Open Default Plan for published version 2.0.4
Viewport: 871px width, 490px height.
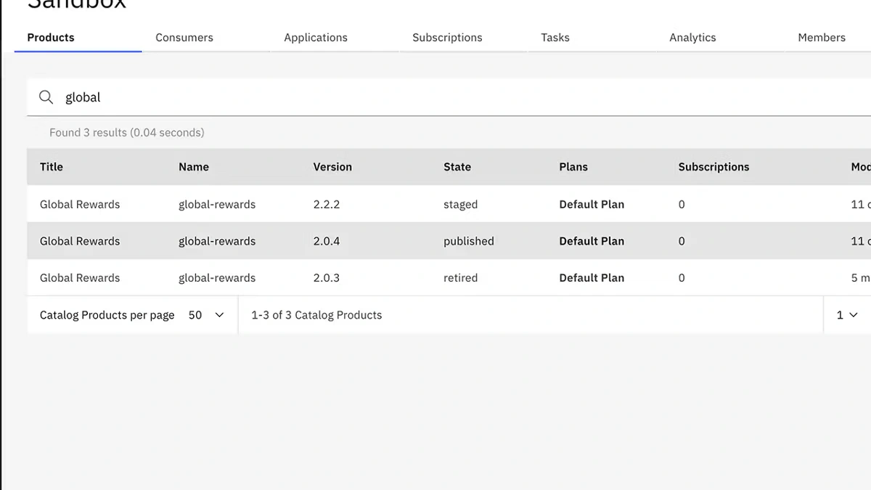[592, 241]
